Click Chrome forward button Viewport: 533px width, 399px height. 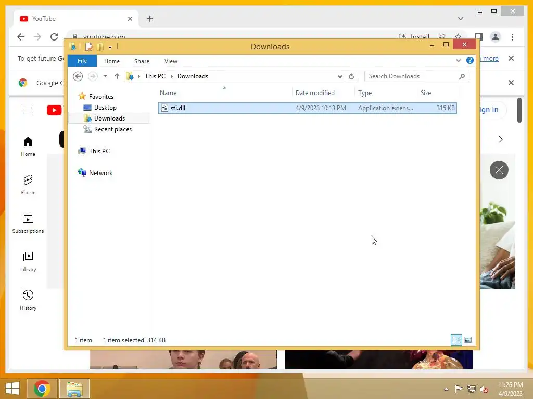coord(37,37)
